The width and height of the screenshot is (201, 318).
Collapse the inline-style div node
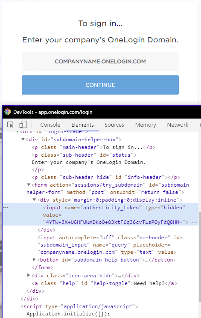tap(34, 200)
